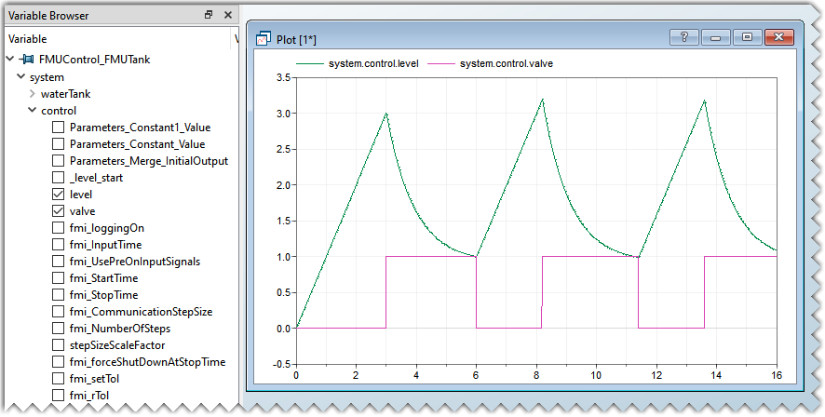Close the Plot window
This screenshot has width=825, height=417.
(778, 37)
